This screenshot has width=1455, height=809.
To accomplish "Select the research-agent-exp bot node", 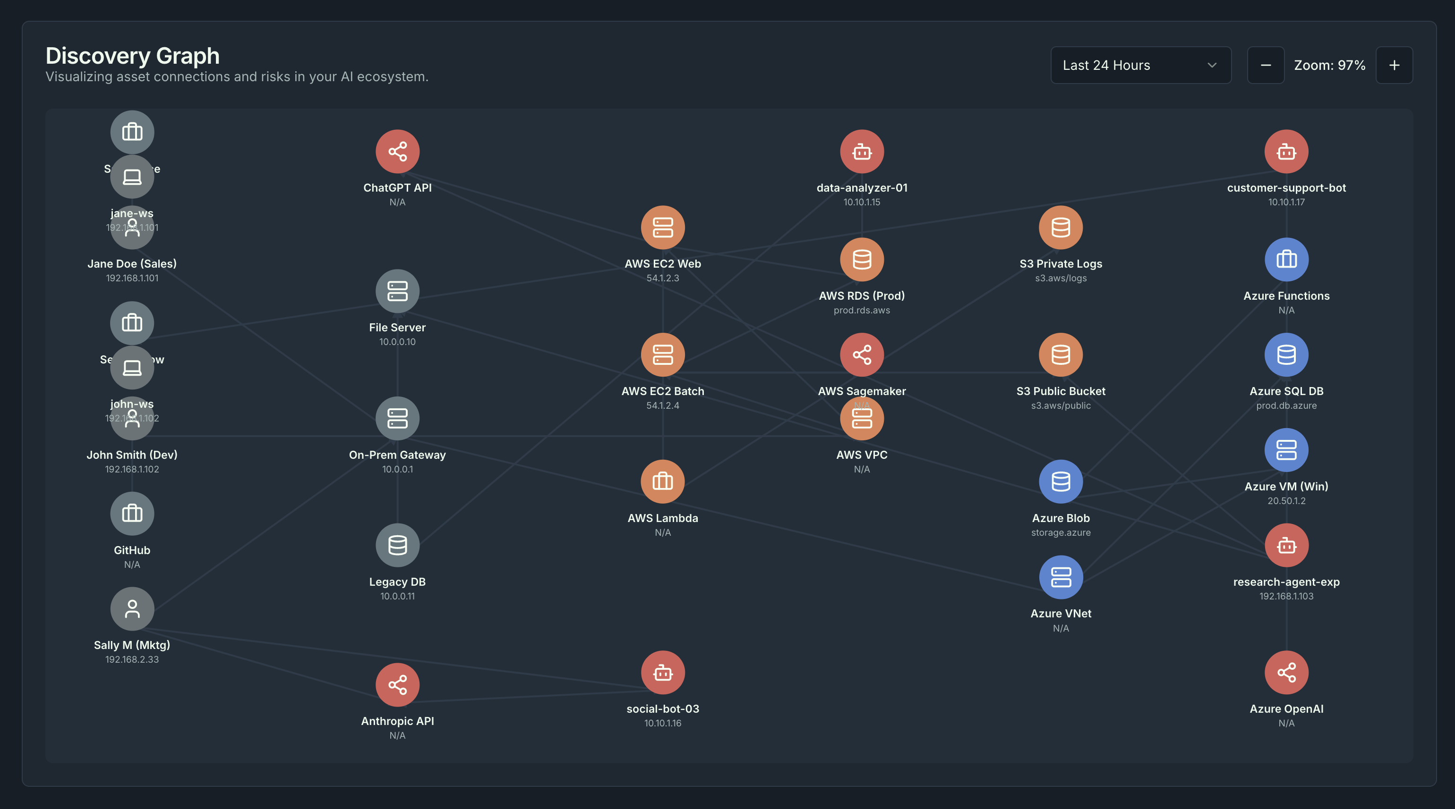I will [x=1286, y=546].
